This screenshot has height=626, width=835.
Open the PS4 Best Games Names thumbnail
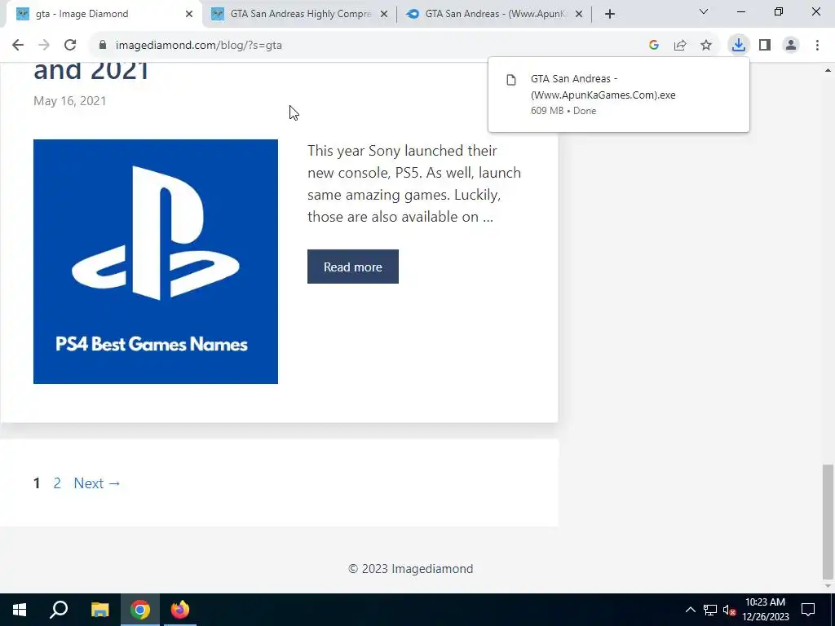click(156, 262)
